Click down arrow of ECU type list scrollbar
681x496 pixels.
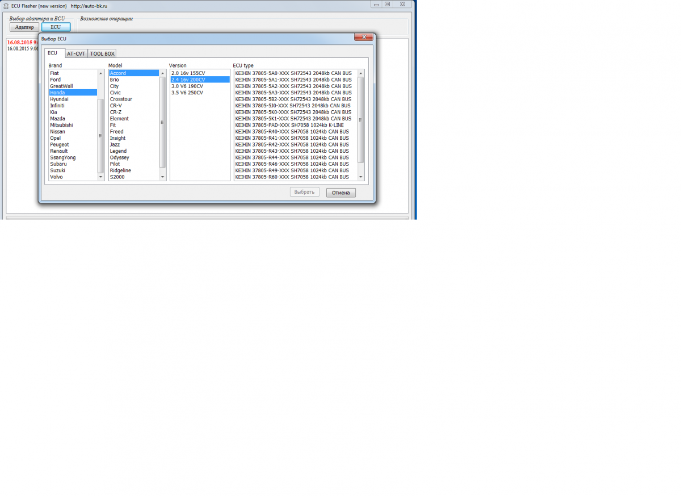pos(360,177)
